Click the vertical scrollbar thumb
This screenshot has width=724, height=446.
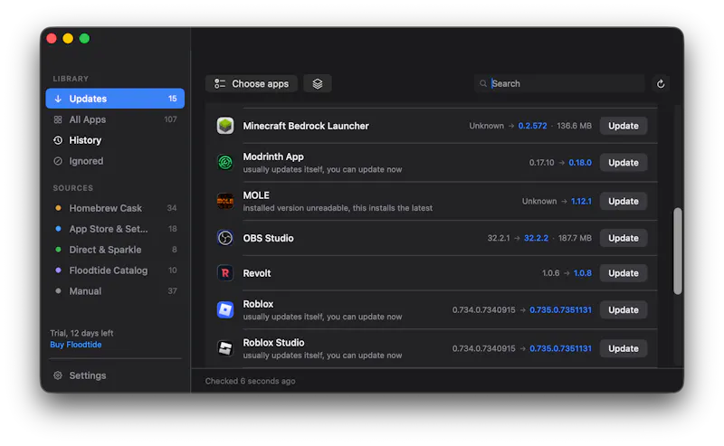click(x=677, y=251)
